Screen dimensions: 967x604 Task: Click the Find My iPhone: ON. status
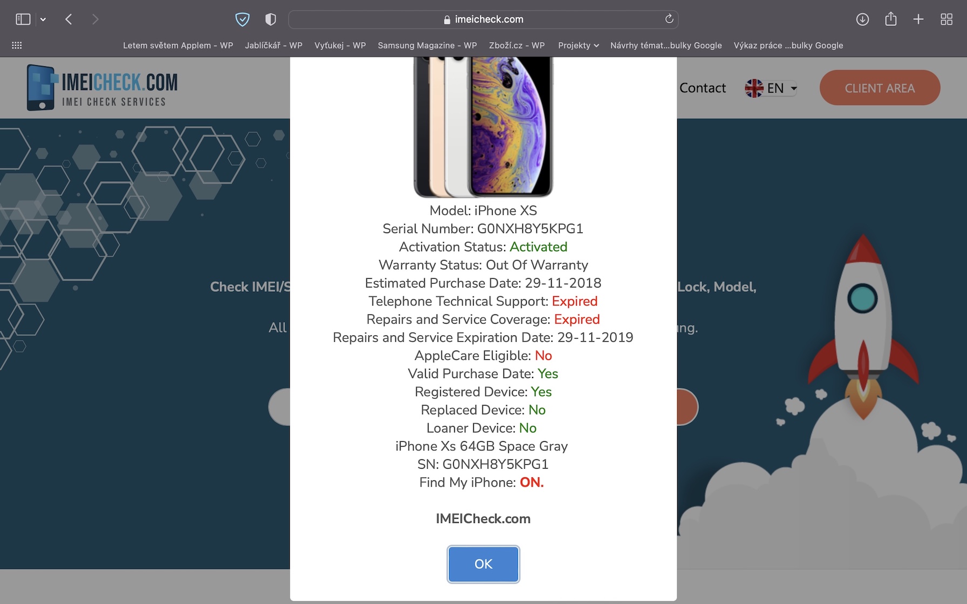481,483
